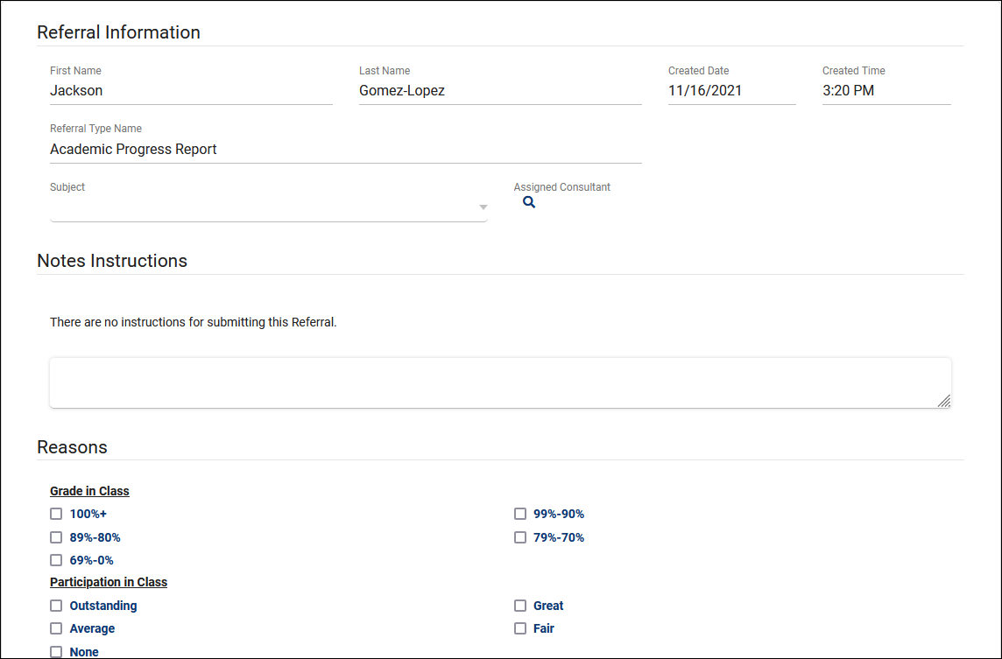
Task: Click the Last Name field Gomez-Lopez
Action: pos(499,91)
